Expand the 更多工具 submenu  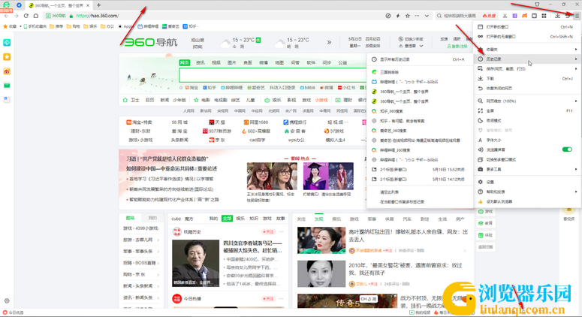click(x=527, y=169)
